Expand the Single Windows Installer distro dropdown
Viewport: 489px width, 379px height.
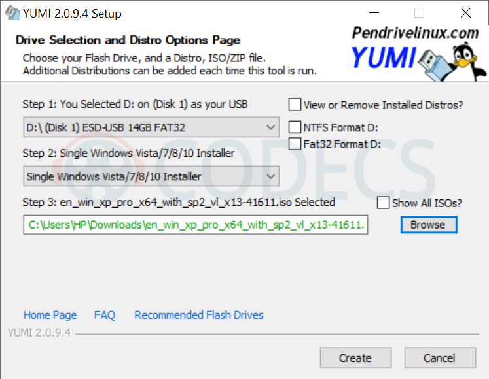(x=151, y=176)
